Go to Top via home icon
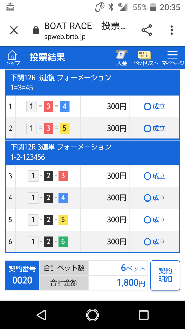Viewport: 185px width, 329px height. pyautogui.click(x=13, y=58)
